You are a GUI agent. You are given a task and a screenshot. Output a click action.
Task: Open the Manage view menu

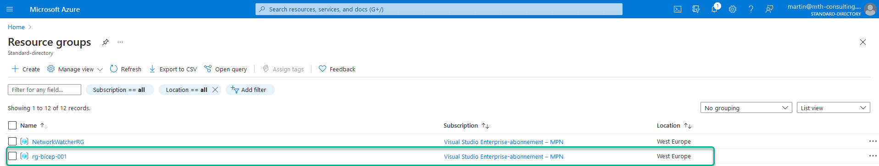tap(75, 69)
